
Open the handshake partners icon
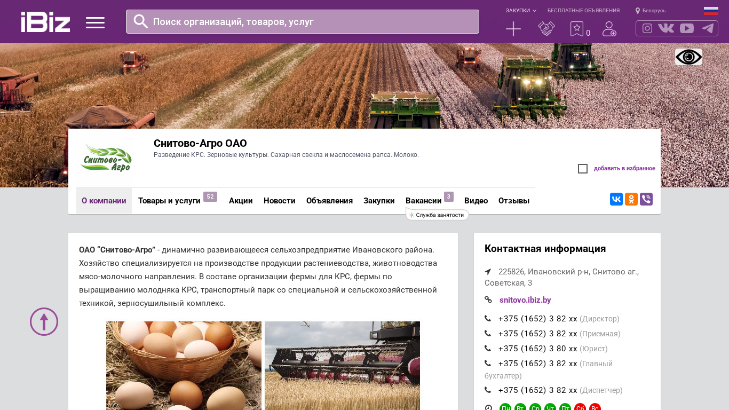546,29
